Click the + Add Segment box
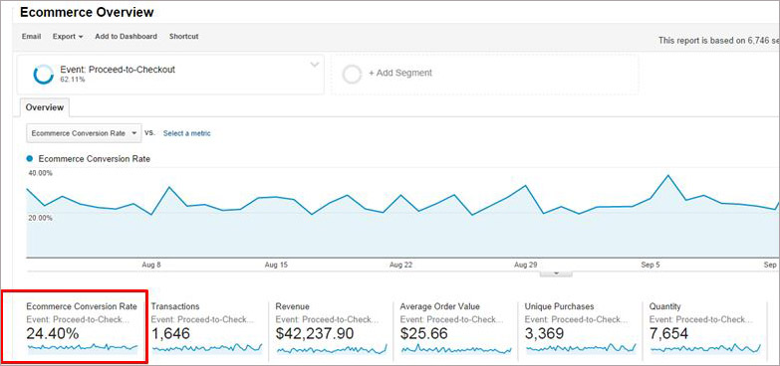This screenshot has width=780, height=366. pos(484,74)
